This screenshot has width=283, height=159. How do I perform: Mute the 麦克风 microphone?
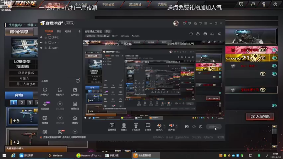click(159, 127)
